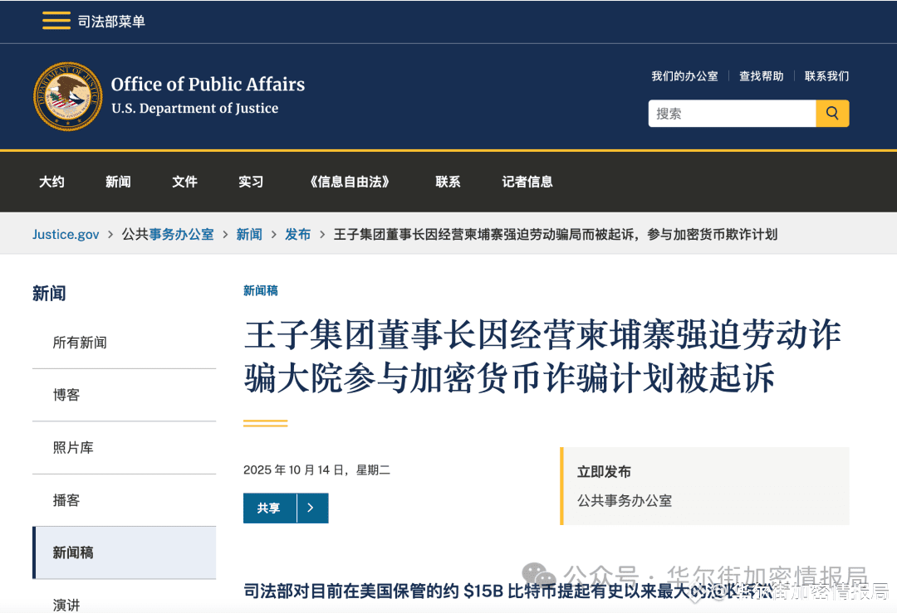Select the 新闻 item in the top navigation

click(x=118, y=182)
